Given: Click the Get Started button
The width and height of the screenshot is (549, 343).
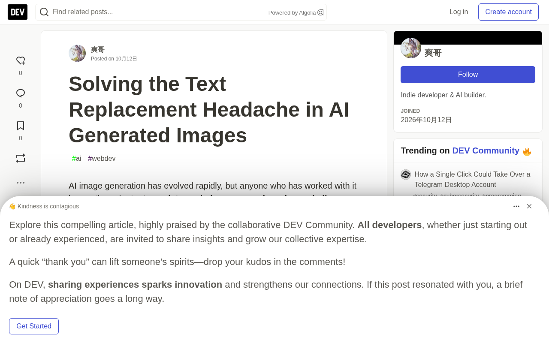Looking at the screenshot, I should point(34,326).
